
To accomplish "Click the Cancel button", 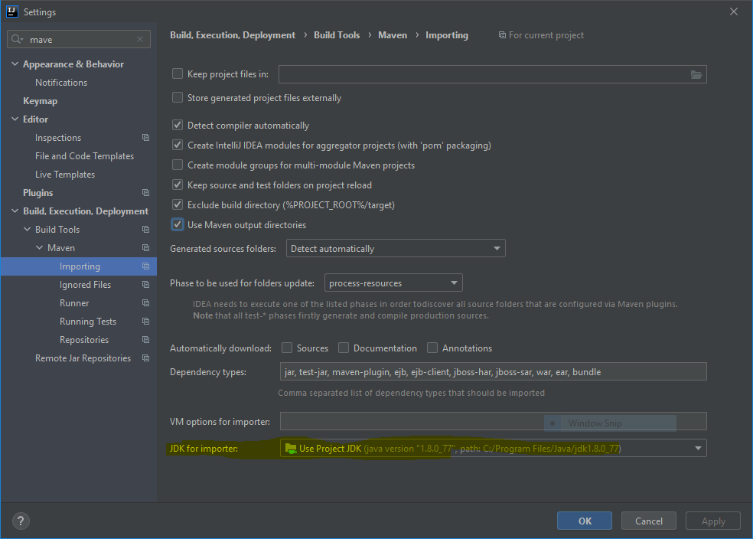I will click(x=648, y=521).
